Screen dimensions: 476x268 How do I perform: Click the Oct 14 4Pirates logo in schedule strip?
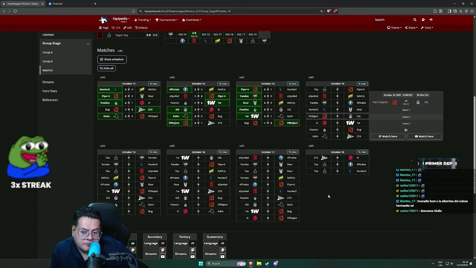182,41
